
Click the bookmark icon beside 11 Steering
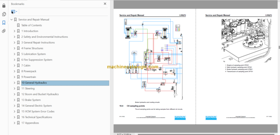click(18, 89)
